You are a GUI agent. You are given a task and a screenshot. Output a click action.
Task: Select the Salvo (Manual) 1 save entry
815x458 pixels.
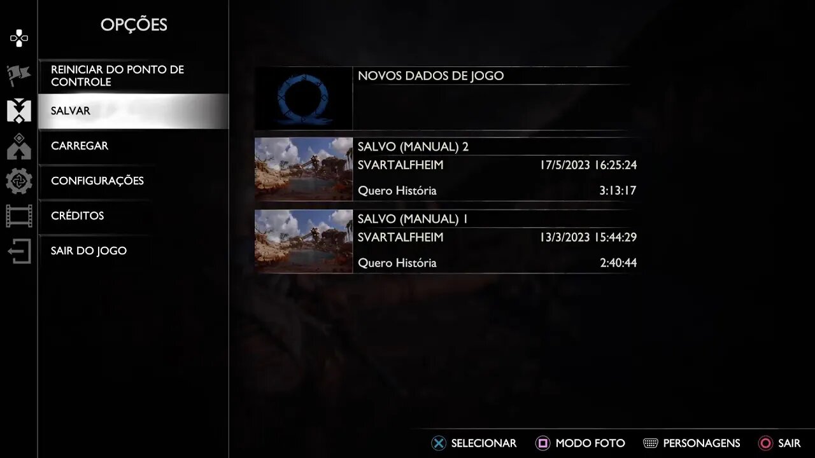(446, 242)
